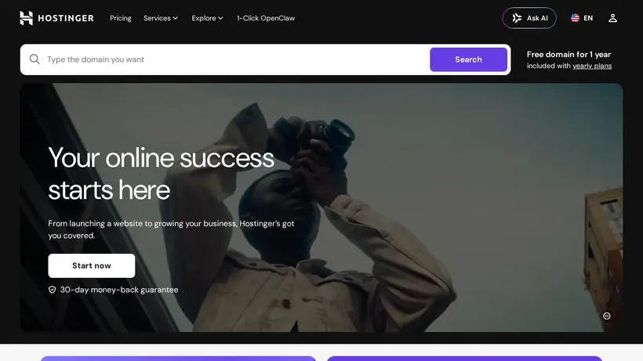643x361 pixels.
Task: Click the shield icon beside money-back guarantee
Action: 52,290
